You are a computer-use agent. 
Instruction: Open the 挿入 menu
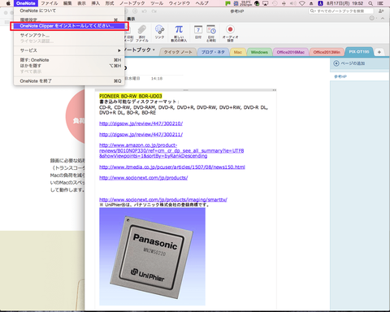point(95,3)
